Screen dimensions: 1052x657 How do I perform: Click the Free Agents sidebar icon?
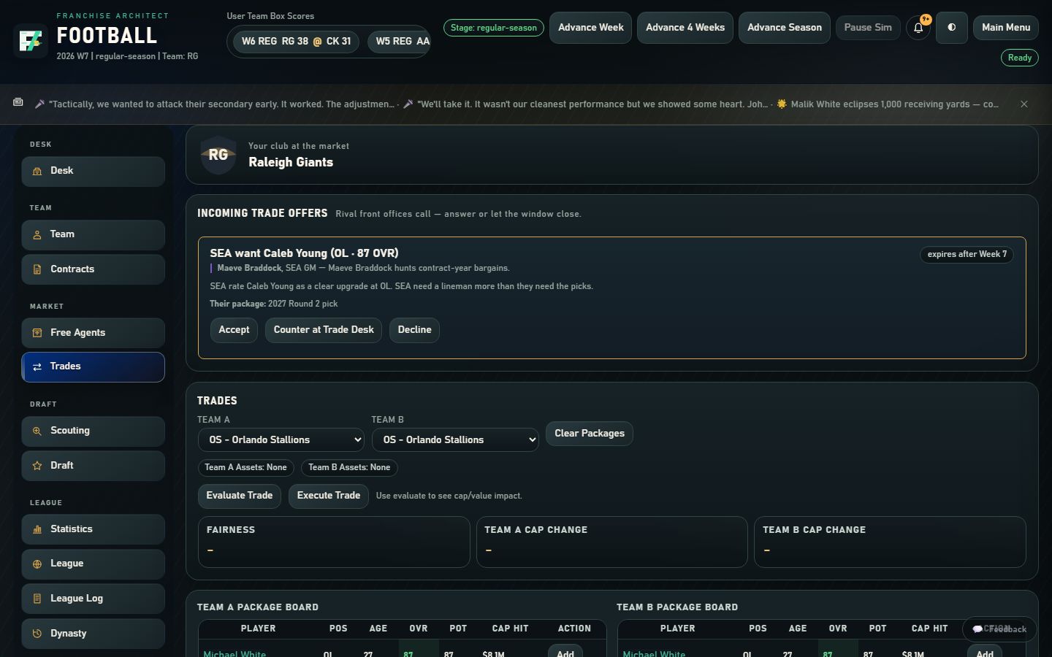[37, 333]
